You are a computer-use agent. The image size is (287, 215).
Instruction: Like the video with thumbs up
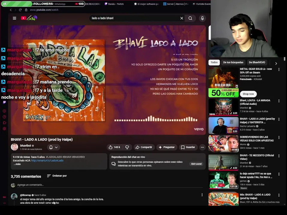pos(114,147)
